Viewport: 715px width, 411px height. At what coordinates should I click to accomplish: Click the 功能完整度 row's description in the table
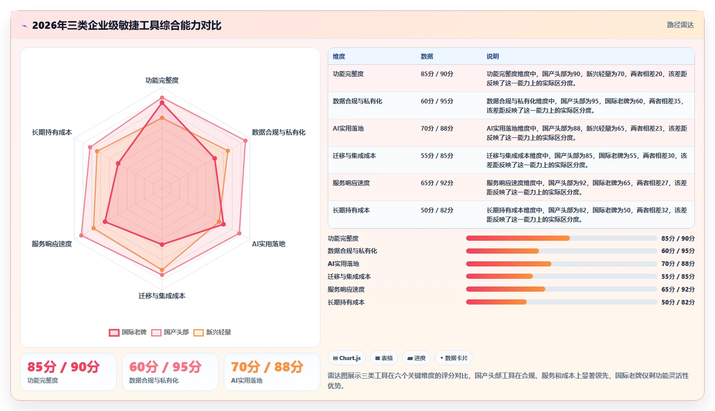pos(587,78)
